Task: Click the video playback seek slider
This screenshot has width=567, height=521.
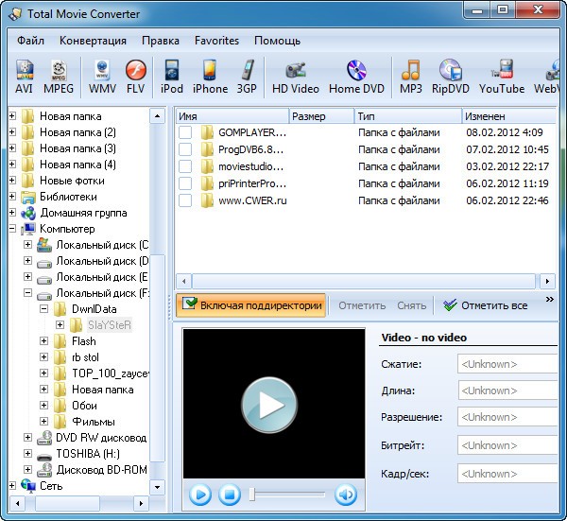Action: coord(288,495)
